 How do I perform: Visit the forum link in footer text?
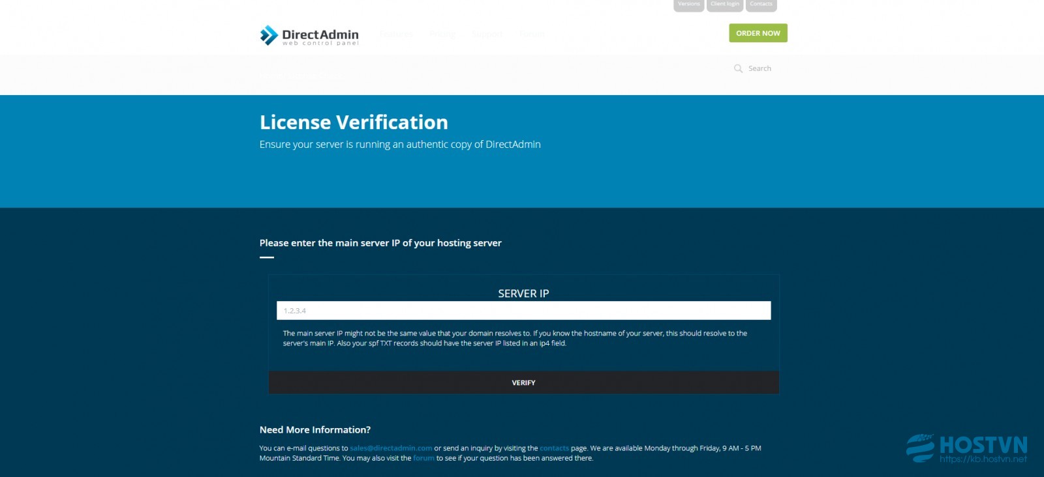(423, 458)
